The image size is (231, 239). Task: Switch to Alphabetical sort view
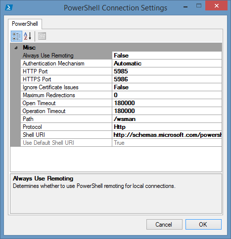(x=28, y=36)
